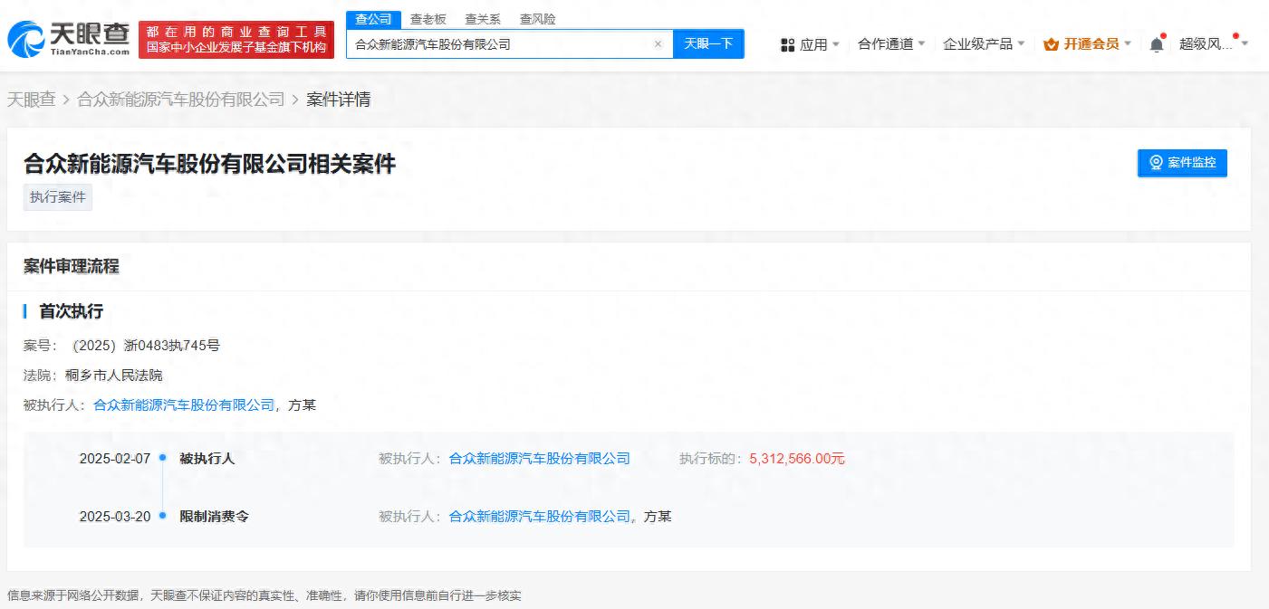1269x609 pixels.
Task: Click court name 桐乡市人民法院
Action: pos(113,375)
